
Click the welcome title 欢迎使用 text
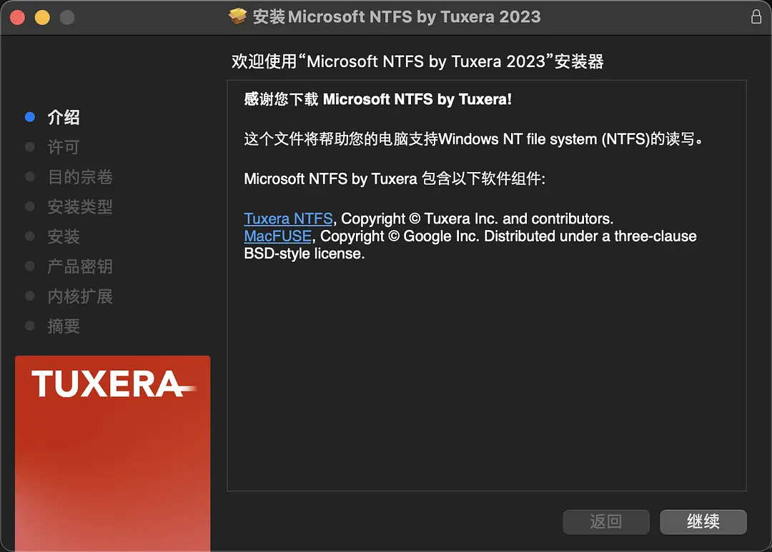pos(417,61)
